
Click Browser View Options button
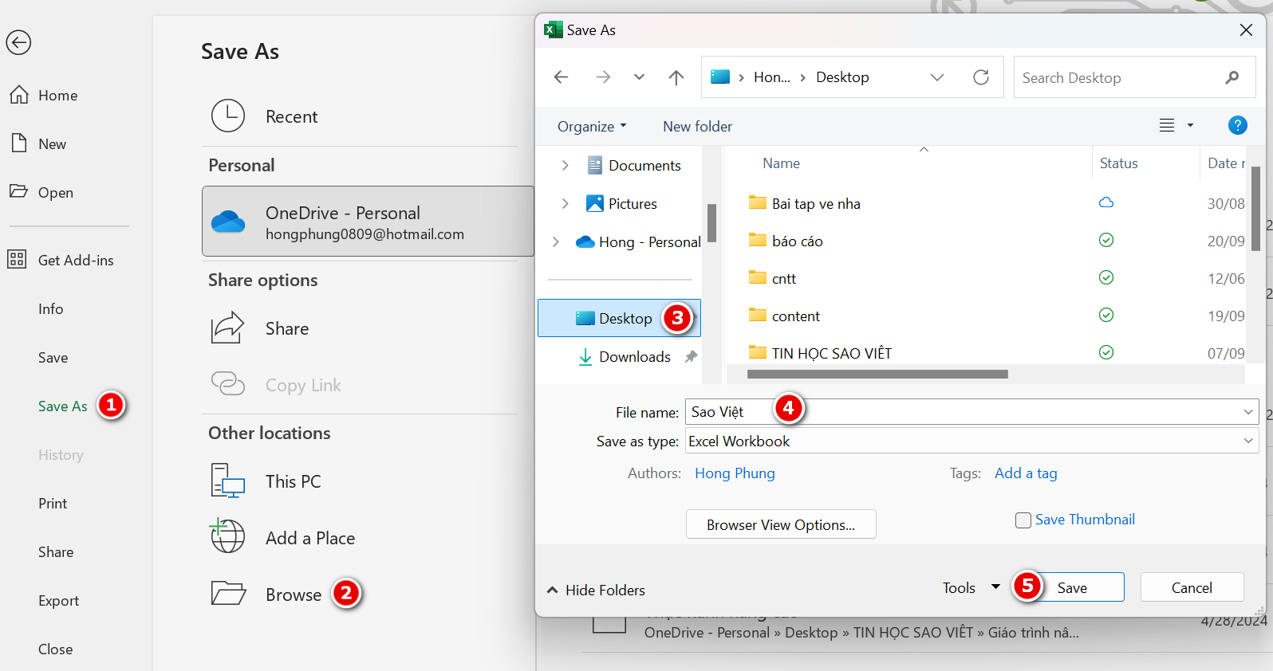pyautogui.click(x=780, y=524)
